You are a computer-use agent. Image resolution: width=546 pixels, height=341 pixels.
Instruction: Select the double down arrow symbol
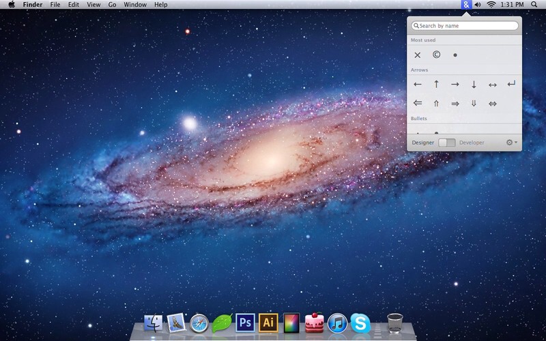[x=474, y=104]
